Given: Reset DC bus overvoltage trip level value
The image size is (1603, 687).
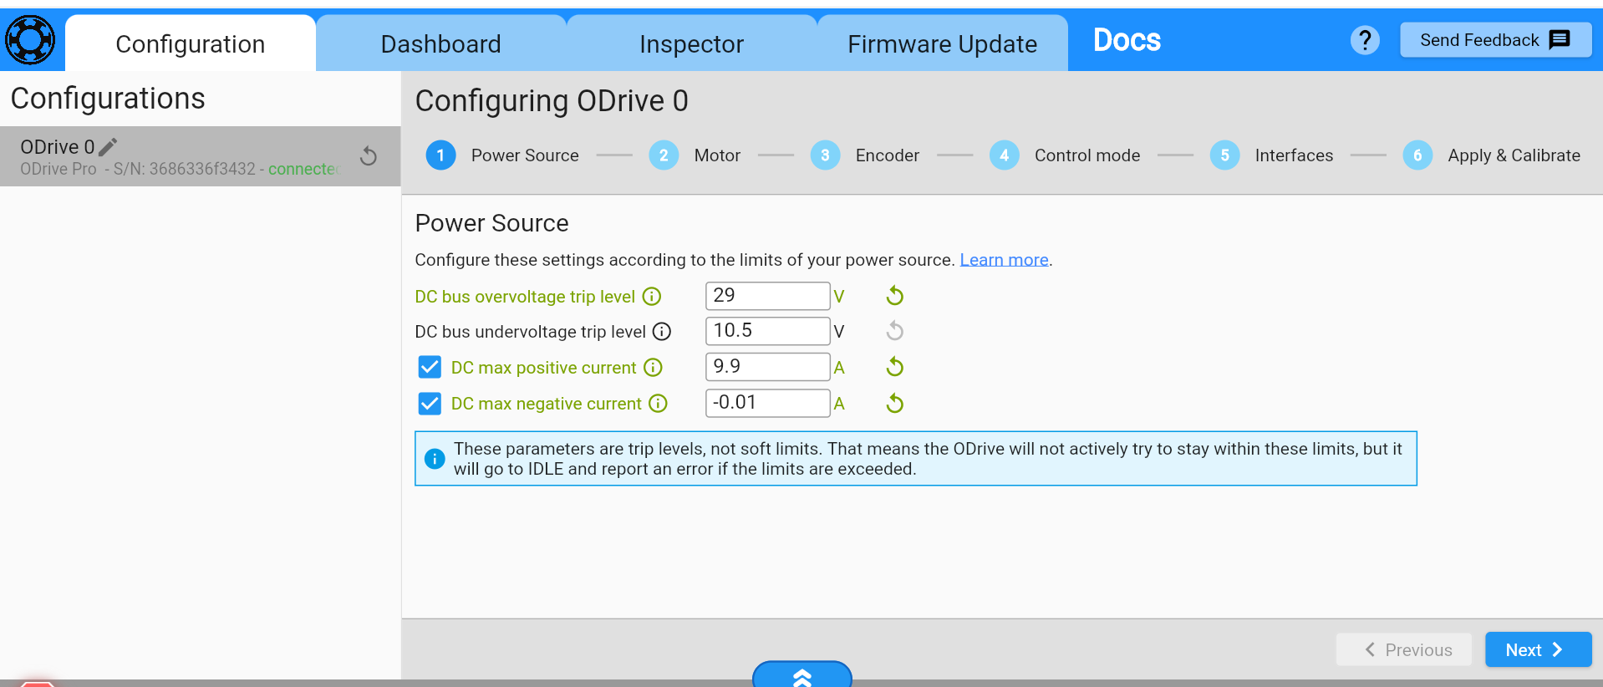Looking at the screenshot, I should click(894, 296).
